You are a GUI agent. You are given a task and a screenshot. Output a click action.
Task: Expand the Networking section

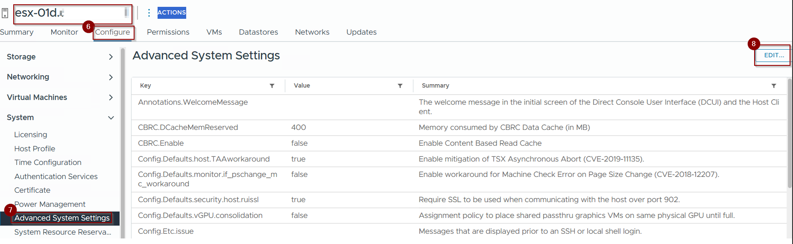(x=111, y=77)
